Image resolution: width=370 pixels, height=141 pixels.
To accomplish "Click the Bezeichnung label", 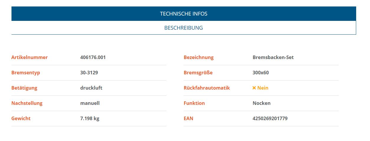I will click(x=199, y=57).
